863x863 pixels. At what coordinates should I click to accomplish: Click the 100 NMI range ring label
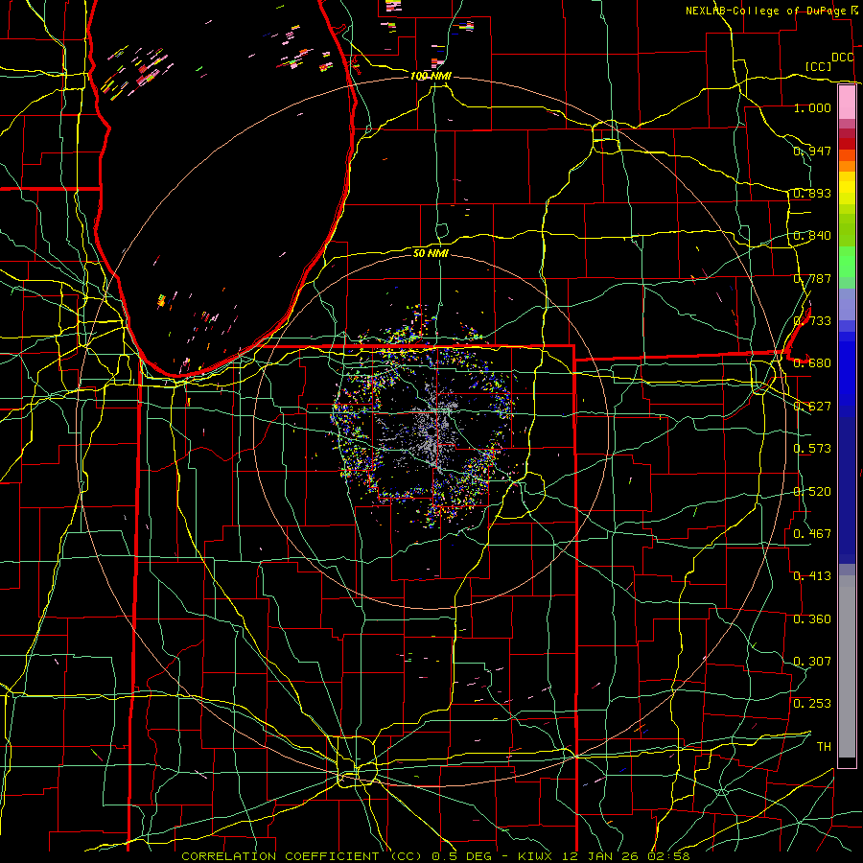click(x=431, y=76)
